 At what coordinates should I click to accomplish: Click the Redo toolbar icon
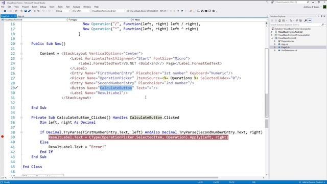50,11
